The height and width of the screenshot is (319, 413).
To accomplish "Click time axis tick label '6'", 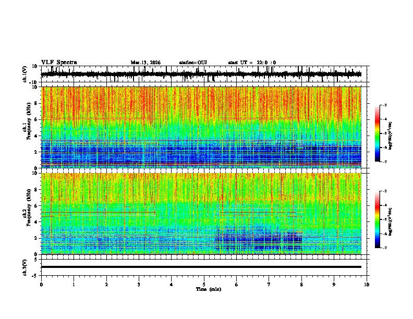I will click(237, 285).
